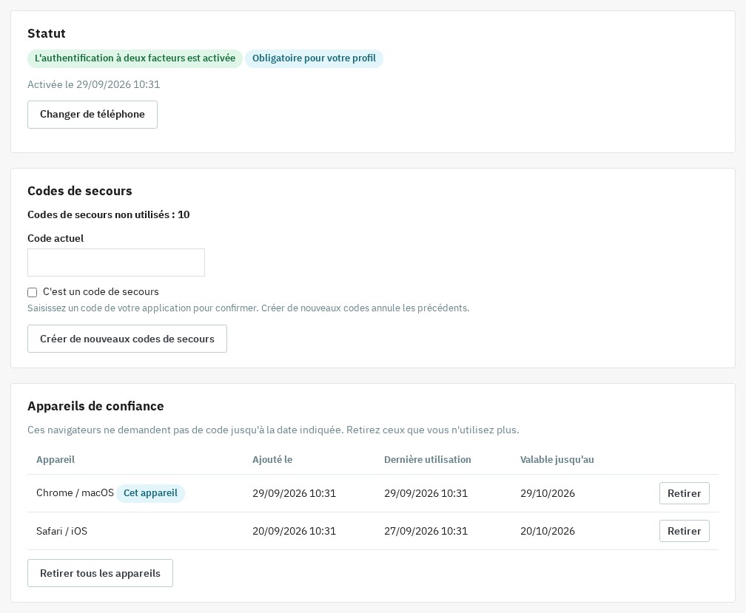The height and width of the screenshot is (613, 746).
Task: Click the Saisissez un code help text
Action: 249,308
